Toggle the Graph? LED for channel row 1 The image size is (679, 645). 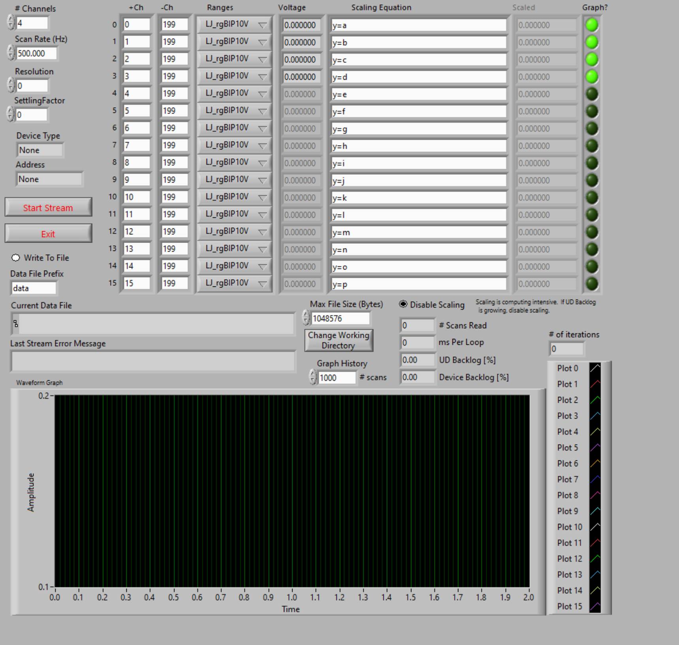(x=592, y=42)
